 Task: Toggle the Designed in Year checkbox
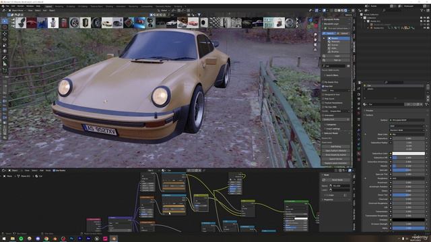coord(323,94)
